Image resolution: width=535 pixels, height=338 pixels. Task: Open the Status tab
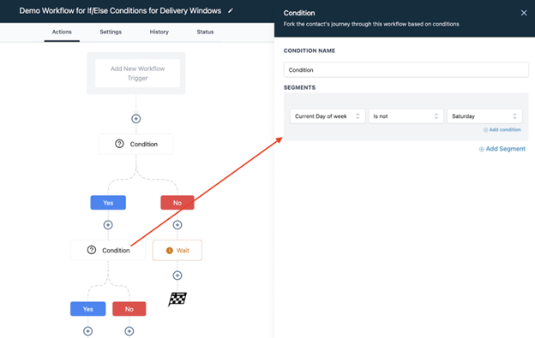pyautogui.click(x=205, y=32)
